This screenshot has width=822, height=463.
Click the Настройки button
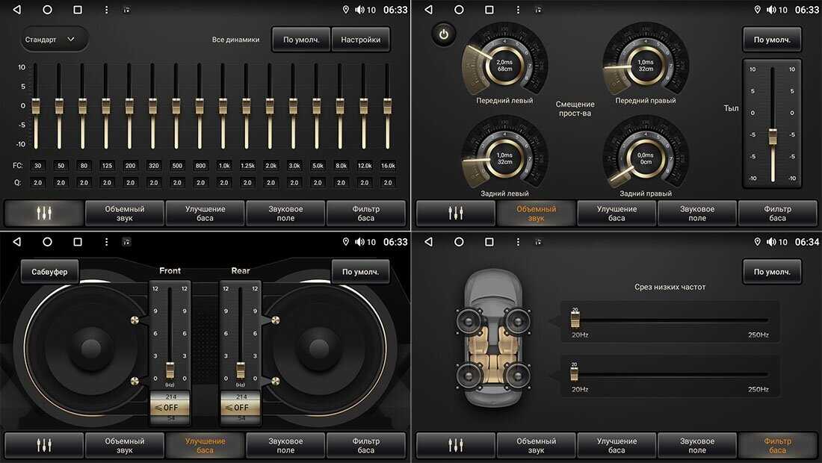(x=361, y=40)
